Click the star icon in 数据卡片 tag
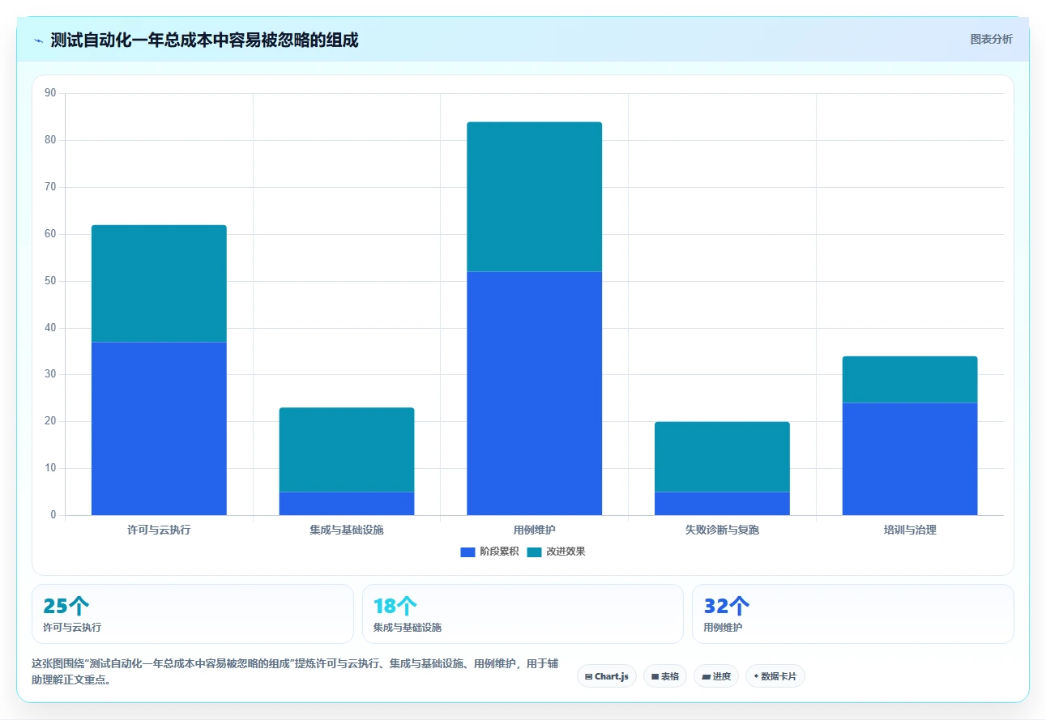 [756, 676]
